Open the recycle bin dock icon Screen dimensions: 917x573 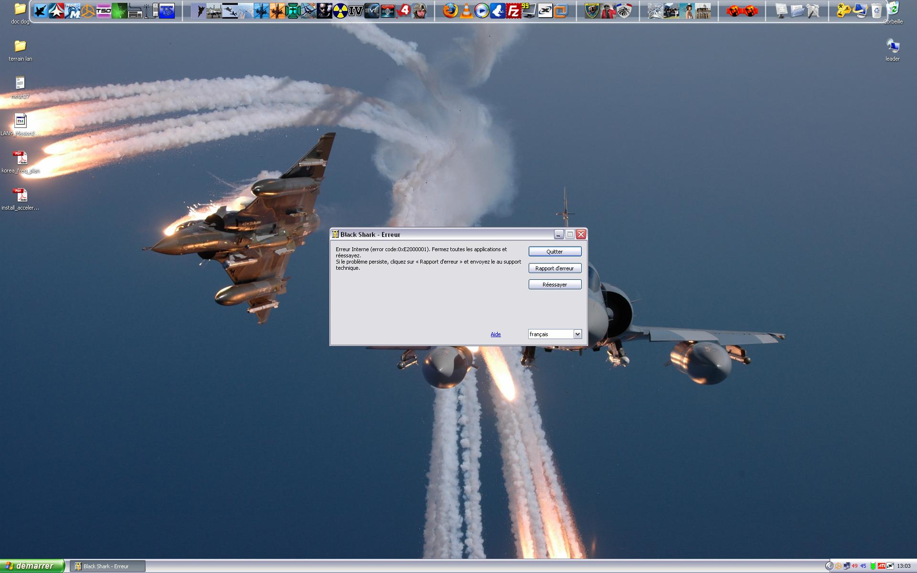[x=876, y=11]
